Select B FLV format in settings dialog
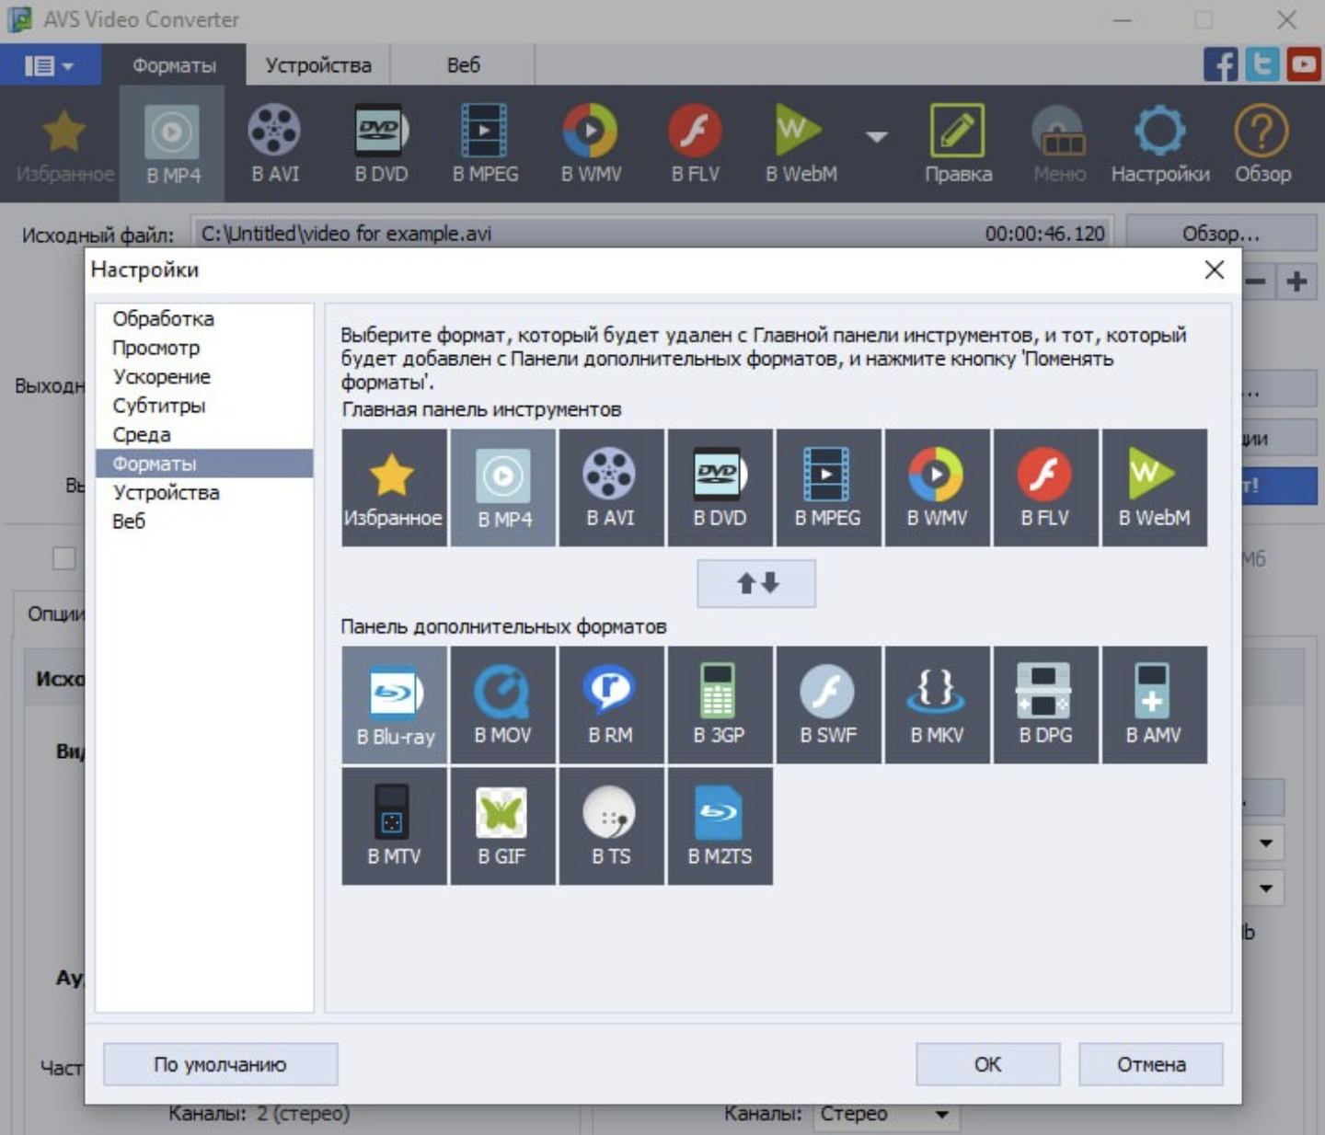The image size is (1325, 1135). (1045, 487)
